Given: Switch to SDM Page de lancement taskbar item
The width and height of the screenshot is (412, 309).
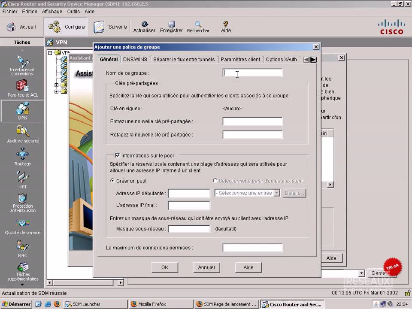Looking at the screenshot, I should coord(227,304).
